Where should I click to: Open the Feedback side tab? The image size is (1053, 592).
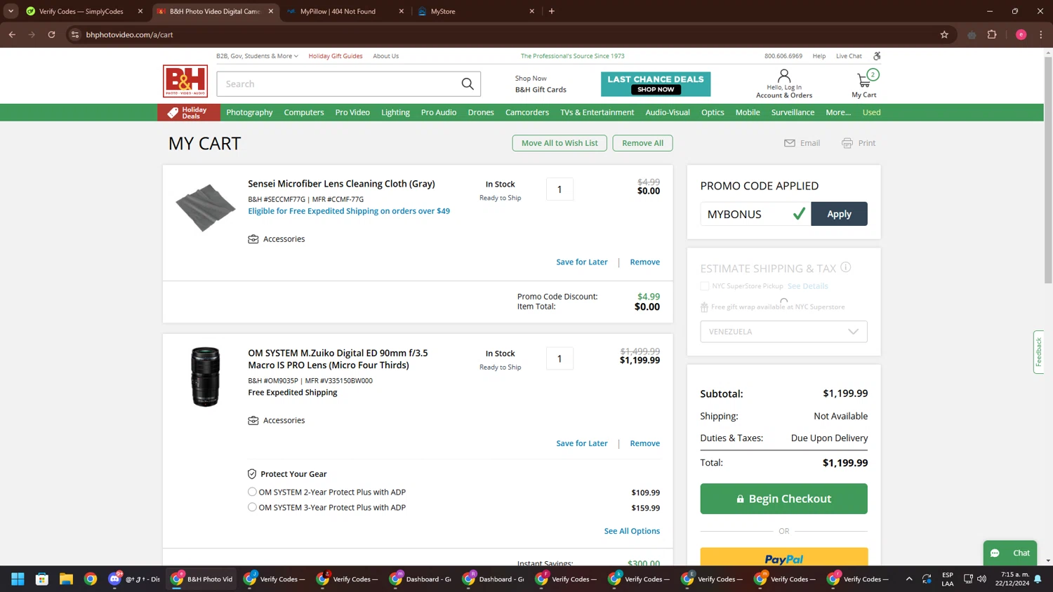1038,352
